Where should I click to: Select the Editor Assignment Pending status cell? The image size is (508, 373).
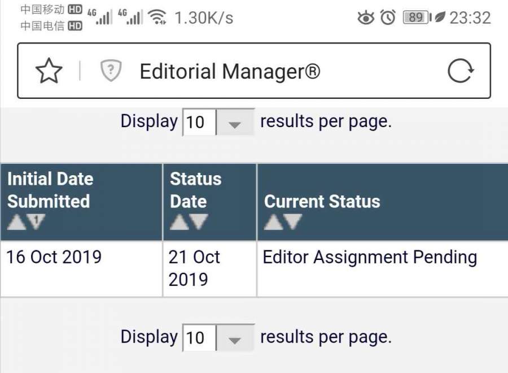370,258
